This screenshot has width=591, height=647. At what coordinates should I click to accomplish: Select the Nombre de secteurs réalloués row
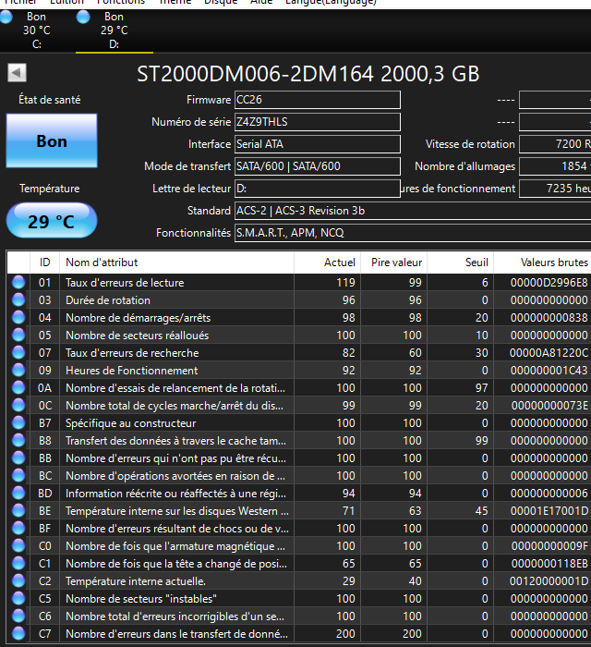[299, 335]
